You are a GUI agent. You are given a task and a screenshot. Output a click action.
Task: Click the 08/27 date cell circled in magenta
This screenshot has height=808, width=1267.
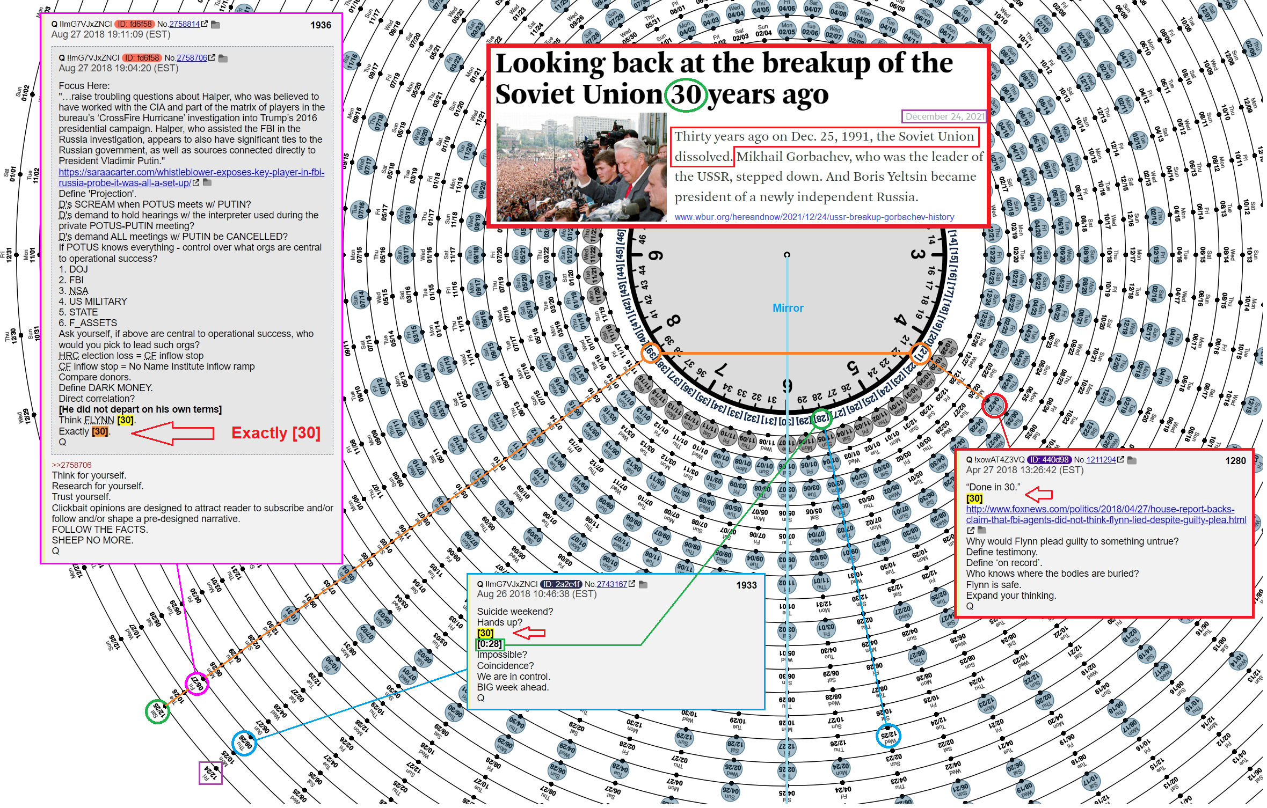point(196,683)
